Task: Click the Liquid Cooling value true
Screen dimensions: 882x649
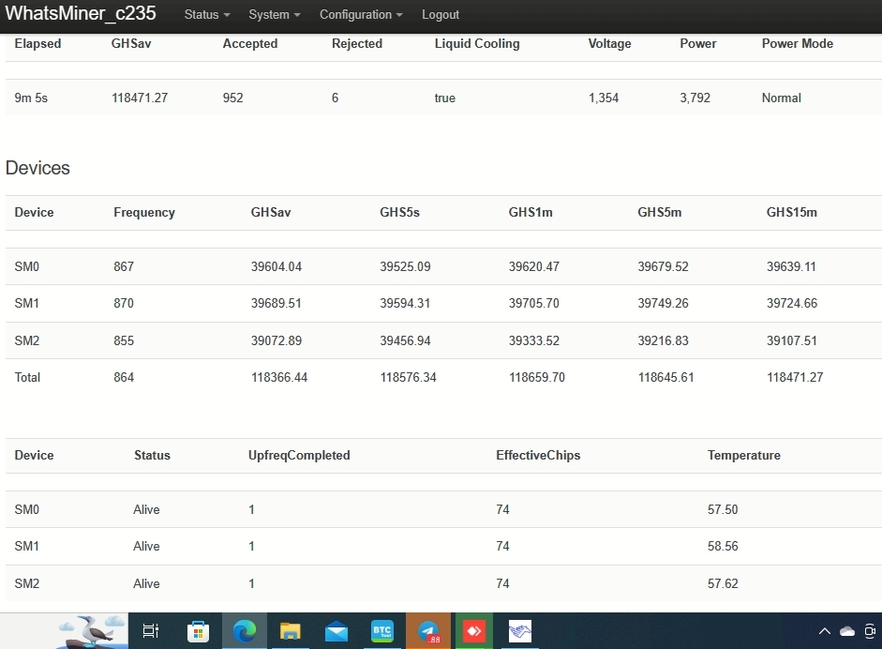Action: (x=444, y=98)
